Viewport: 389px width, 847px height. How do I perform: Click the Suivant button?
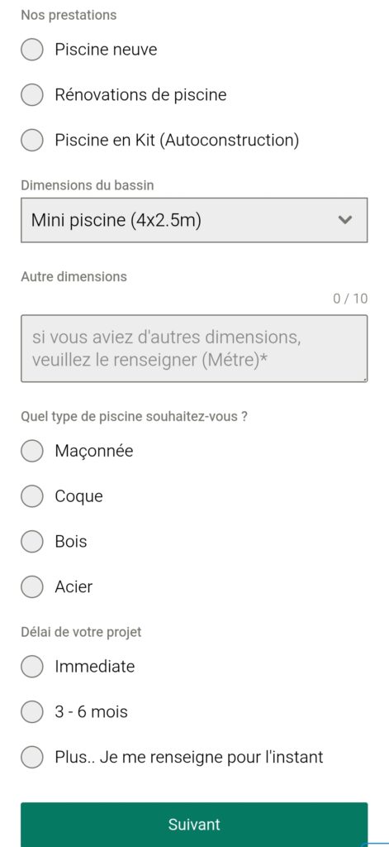[194, 825]
